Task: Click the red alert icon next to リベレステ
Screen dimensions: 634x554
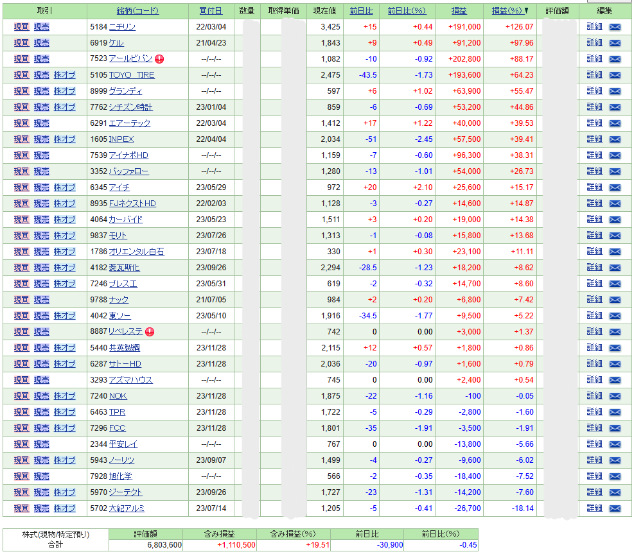Action: pyautogui.click(x=150, y=332)
